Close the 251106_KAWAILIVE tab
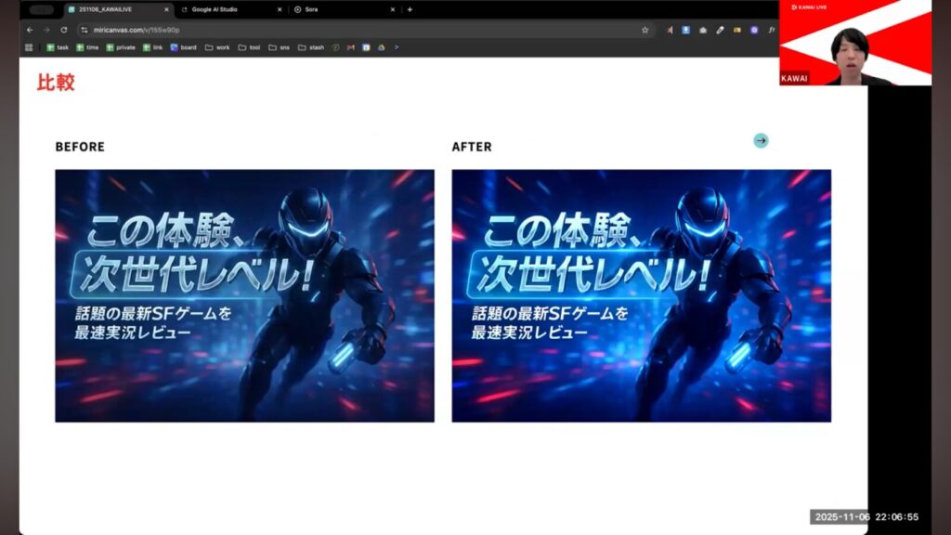The width and height of the screenshot is (951, 535). pos(166,9)
